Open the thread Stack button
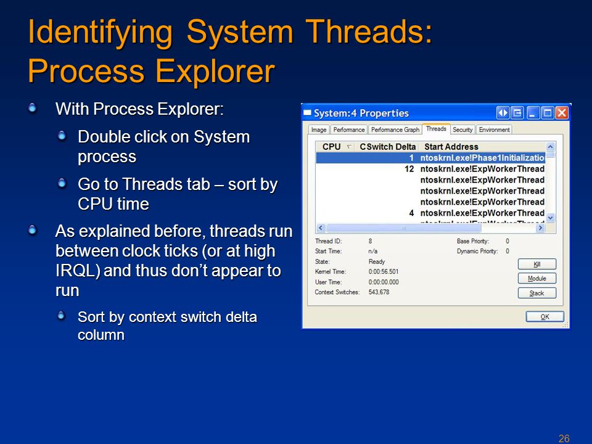Screen dimensions: 592x444 click(x=537, y=293)
